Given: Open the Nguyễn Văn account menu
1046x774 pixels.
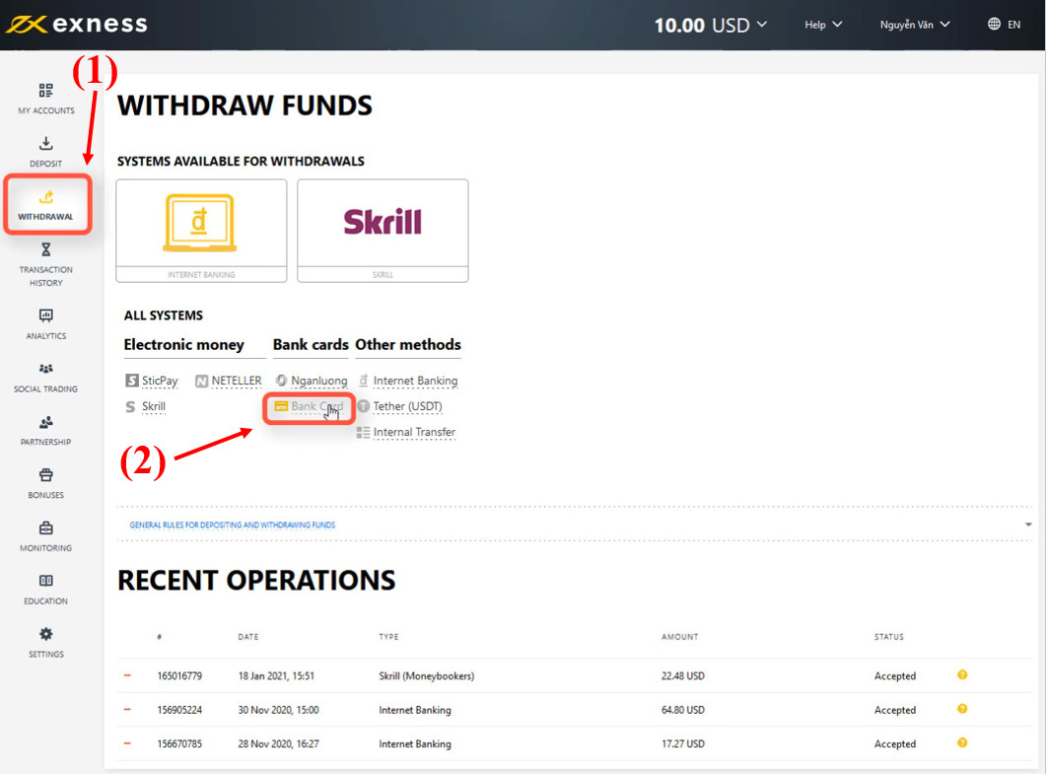Looking at the screenshot, I should pyautogui.click(x=915, y=25).
